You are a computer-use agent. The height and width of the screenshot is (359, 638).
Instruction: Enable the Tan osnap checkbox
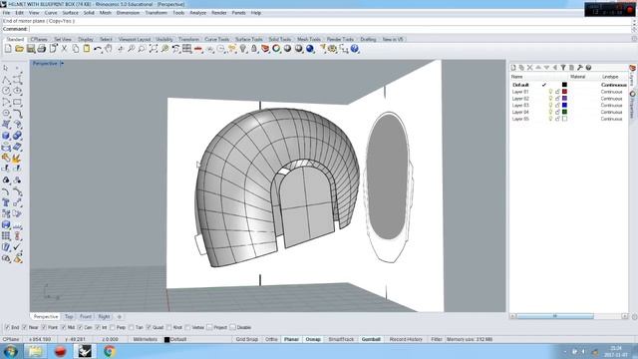[x=131, y=327]
